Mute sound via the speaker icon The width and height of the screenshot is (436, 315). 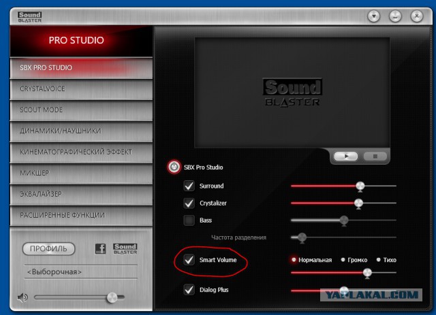point(22,297)
